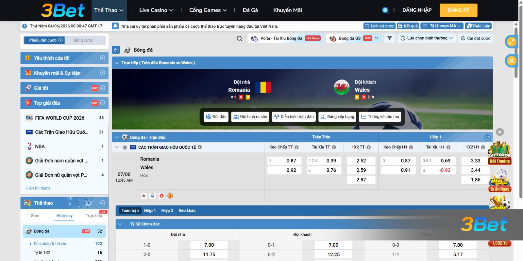The image size is (523, 261).
Task: Collapse Tỷ Số Chính Xác section
Action: point(120,224)
